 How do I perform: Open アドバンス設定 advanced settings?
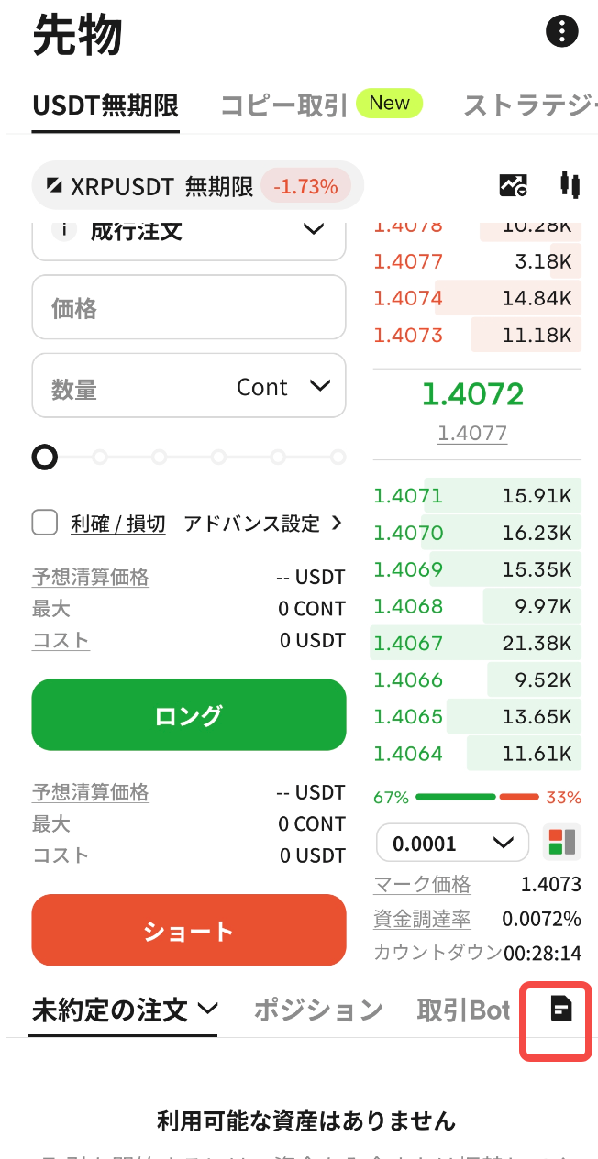click(262, 524)
